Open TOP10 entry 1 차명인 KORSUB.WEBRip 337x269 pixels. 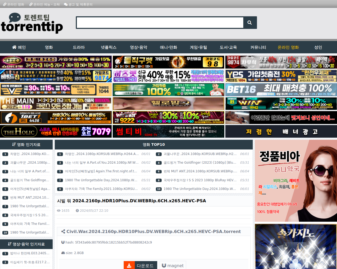pyautogui.click(x=102, y=154)
